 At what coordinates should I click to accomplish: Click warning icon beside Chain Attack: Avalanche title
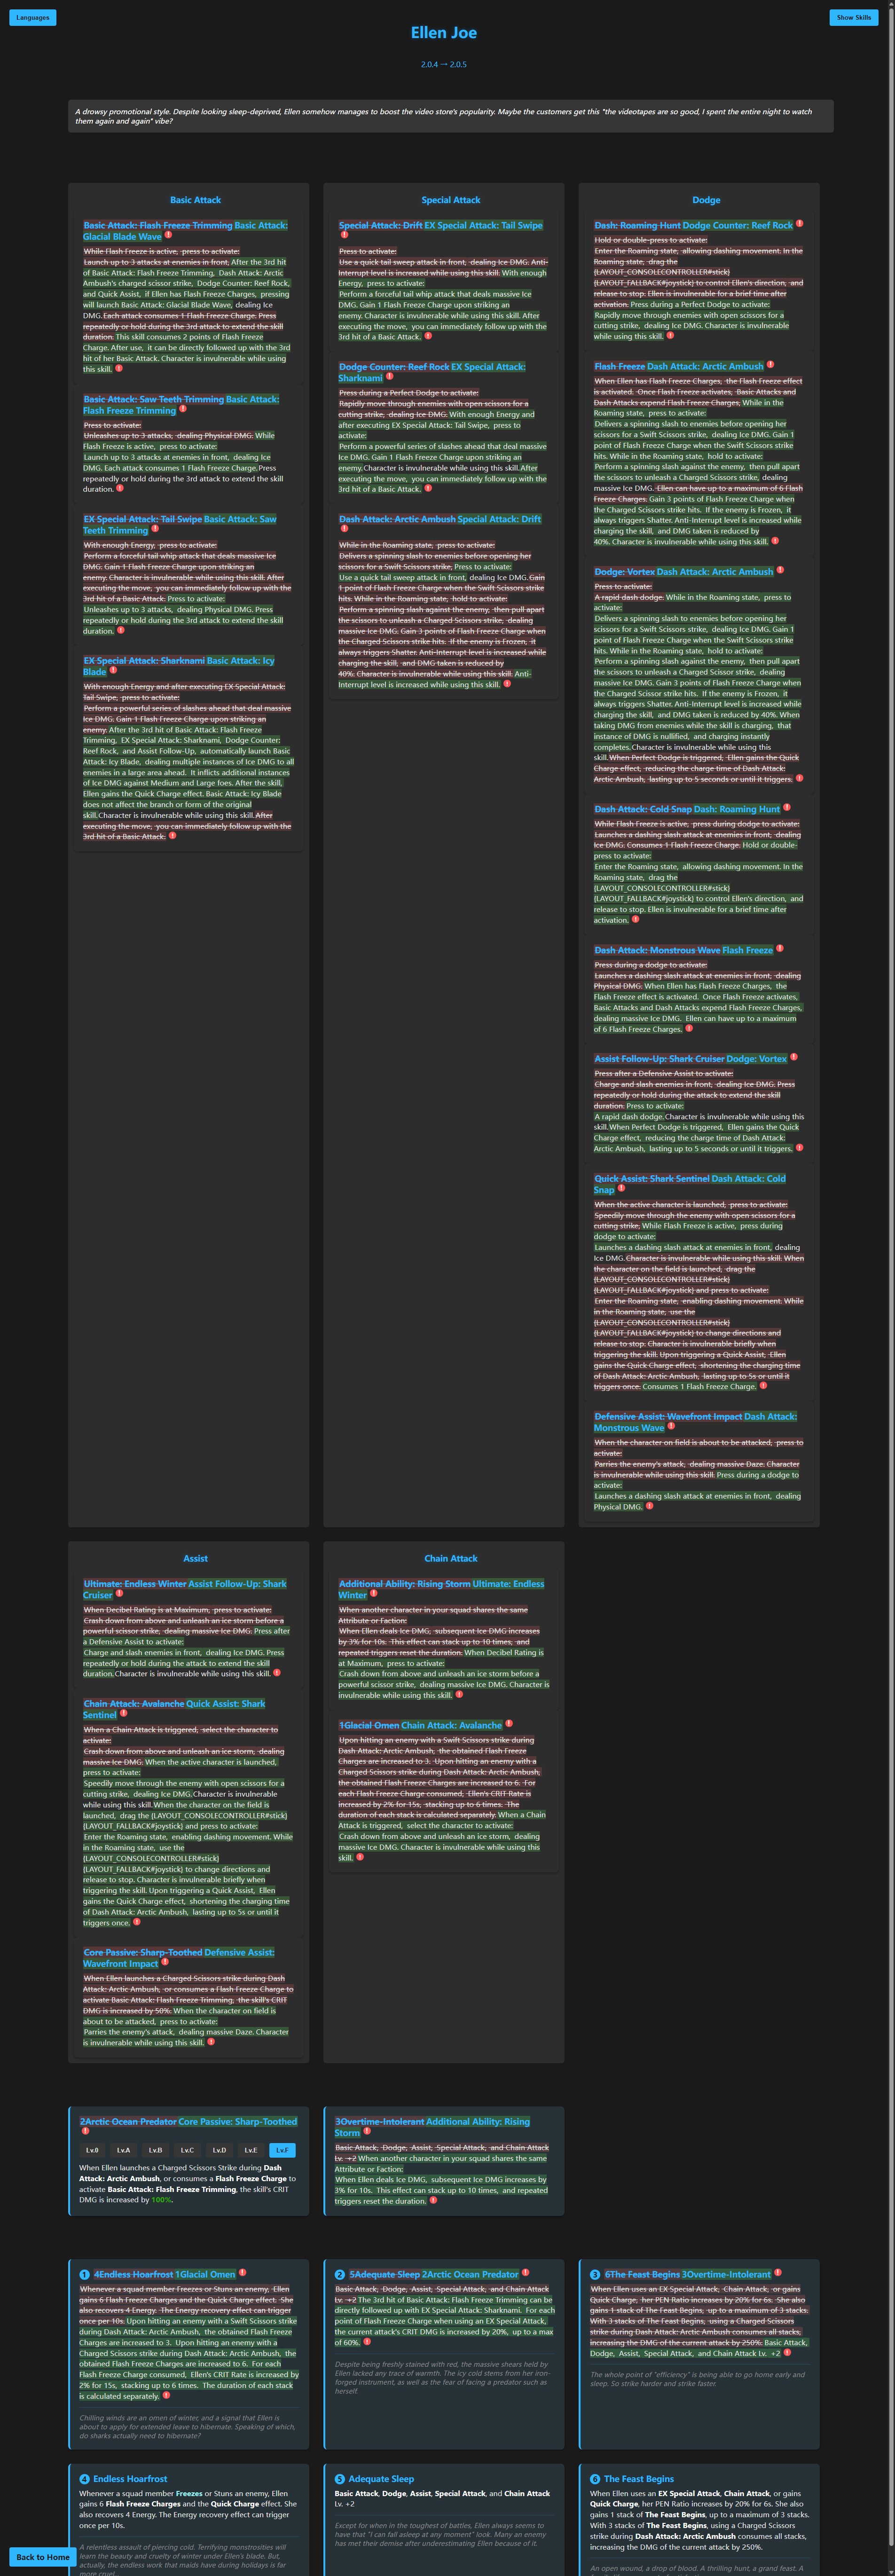click(509, 1723)
